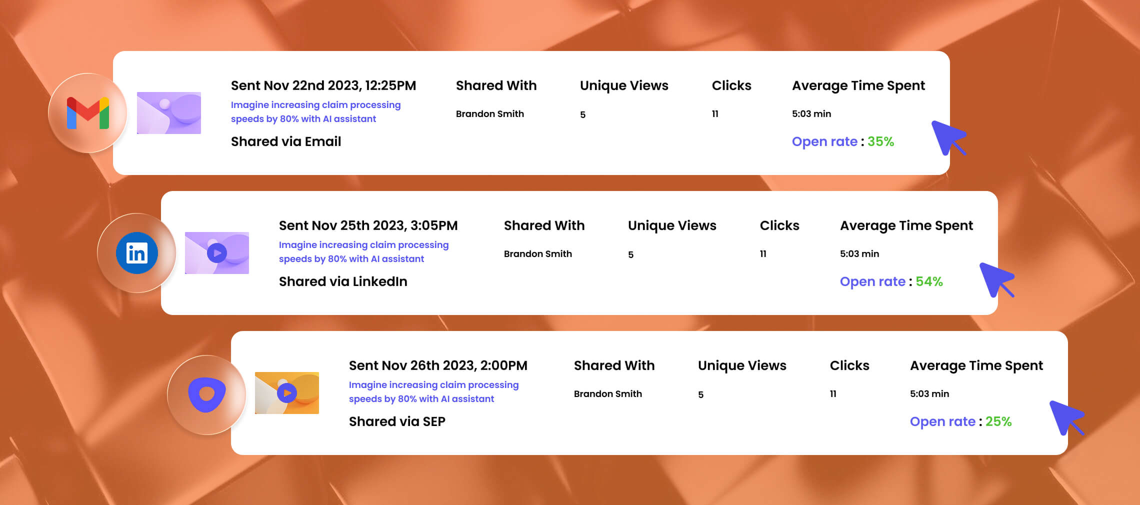Open the claim processing link in the LinkedIn card
The image size is (1140, 505).
pos(363,252)
